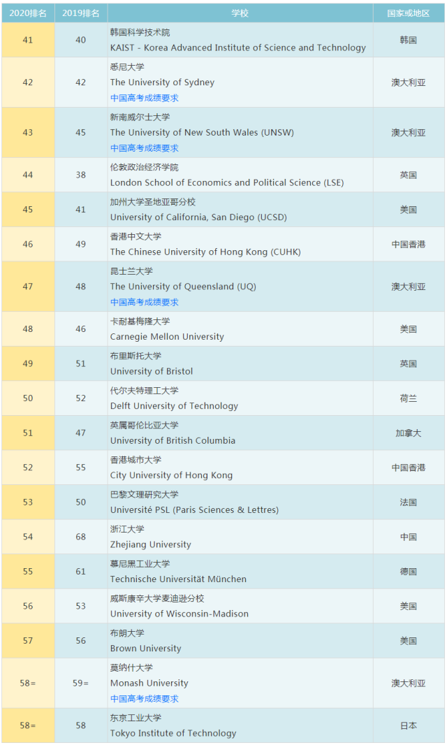Viewport: 447px width, 745px height.
Task: Click the Chinese name 新南威尔士大学
Action: point(140,117)
